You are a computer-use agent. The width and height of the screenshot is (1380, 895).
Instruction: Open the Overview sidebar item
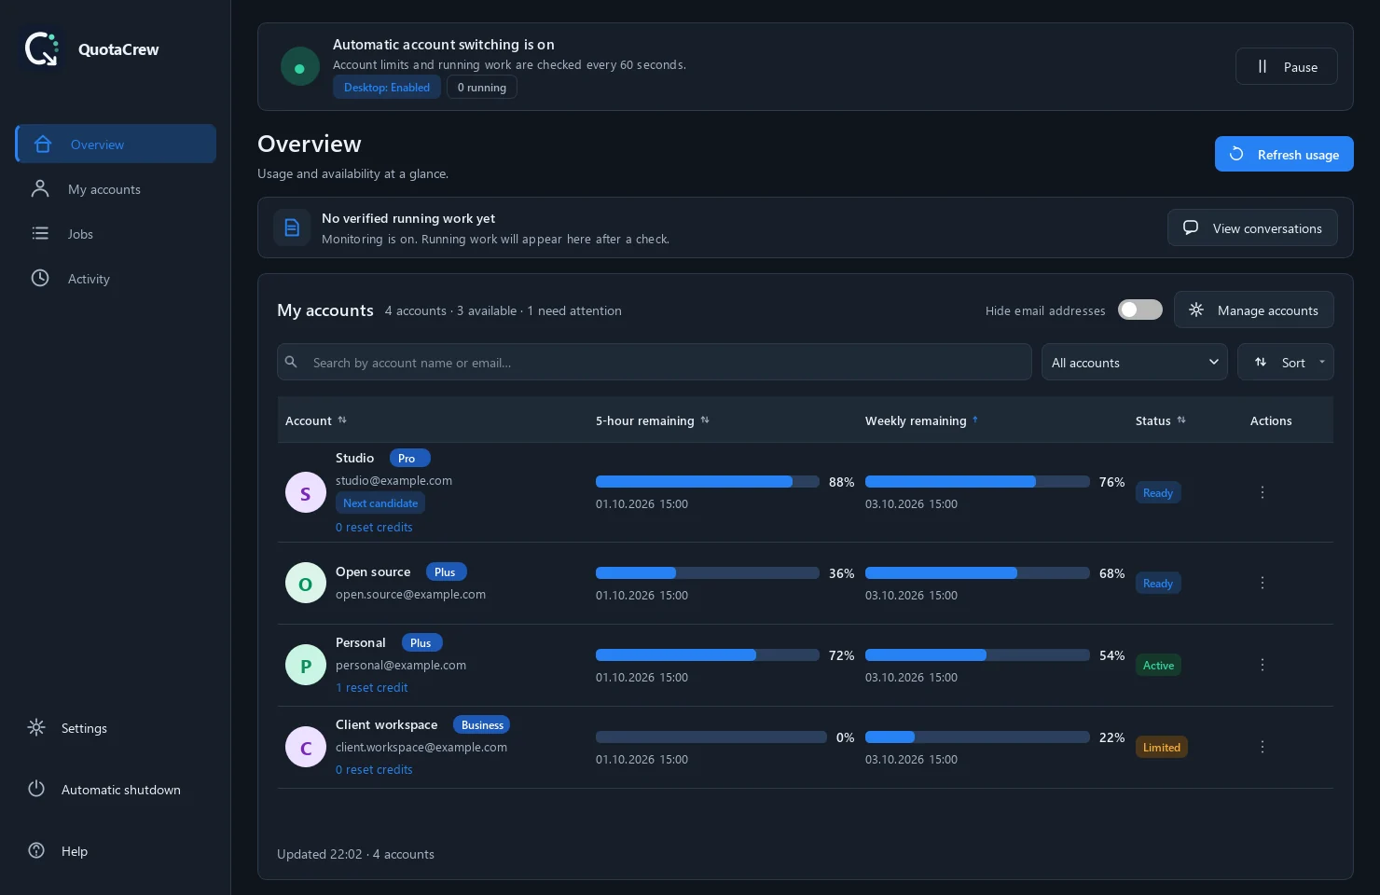coord(117,145)
